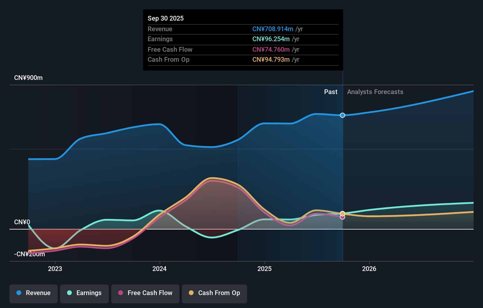
Task: Click the Revenue value CN¥708.914m in tooltip
Action: click(x=273, y=29)
